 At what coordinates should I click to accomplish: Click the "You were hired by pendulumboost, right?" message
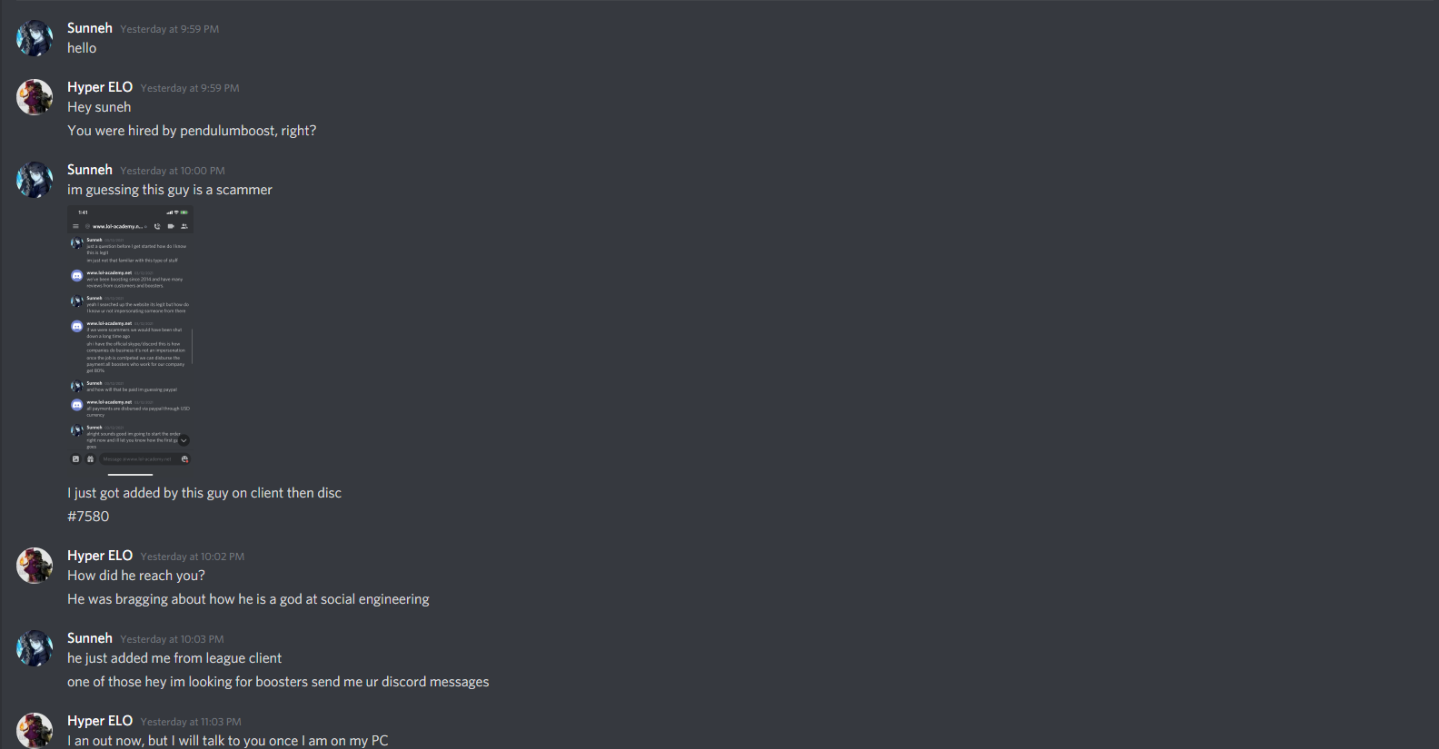click(x=192, y=131)
